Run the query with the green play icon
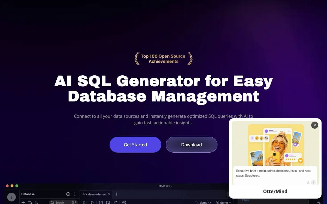 pos(85,202)
